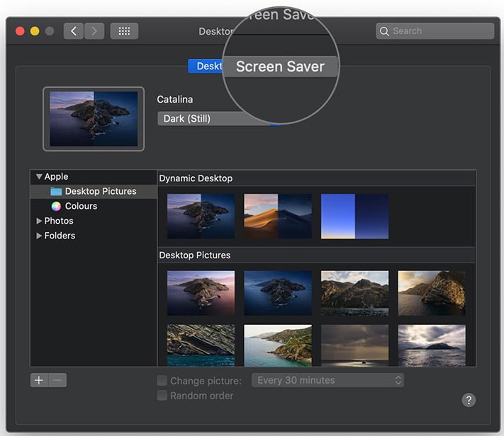Click the Folders sidebar label

60,236
